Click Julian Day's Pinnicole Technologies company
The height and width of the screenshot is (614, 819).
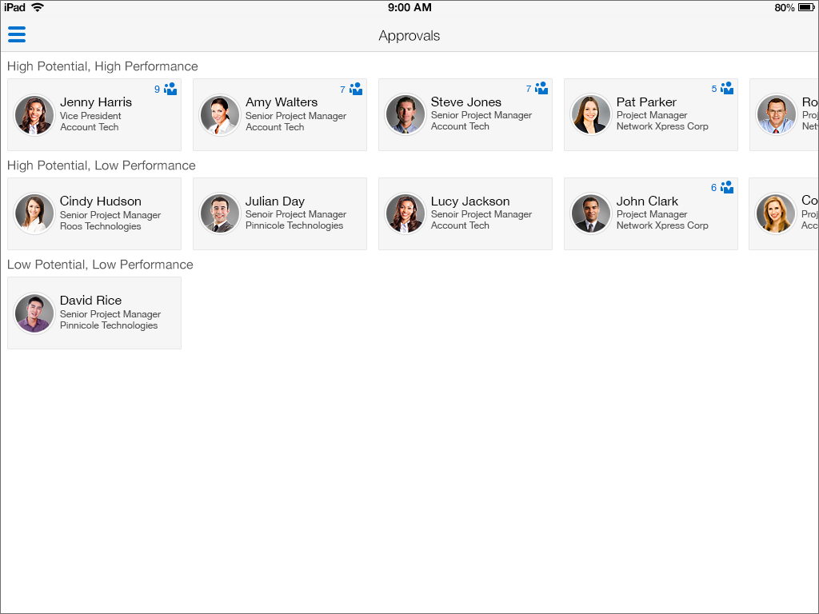294,225
